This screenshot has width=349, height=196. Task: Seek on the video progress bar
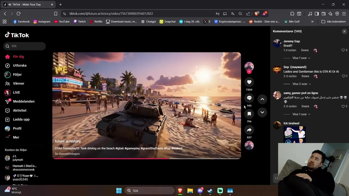(x=147, y=158)
